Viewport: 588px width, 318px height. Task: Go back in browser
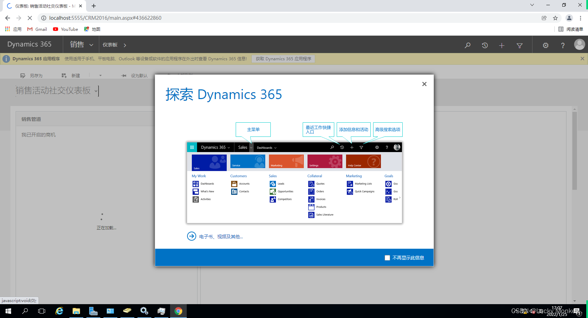[x=8, y=18]
